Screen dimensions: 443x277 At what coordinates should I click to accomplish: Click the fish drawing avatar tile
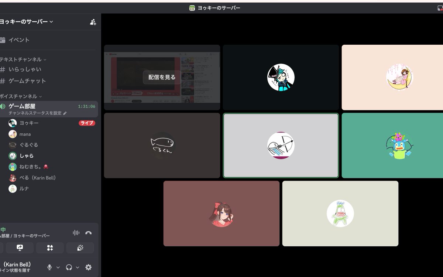(x=162, y=146)
